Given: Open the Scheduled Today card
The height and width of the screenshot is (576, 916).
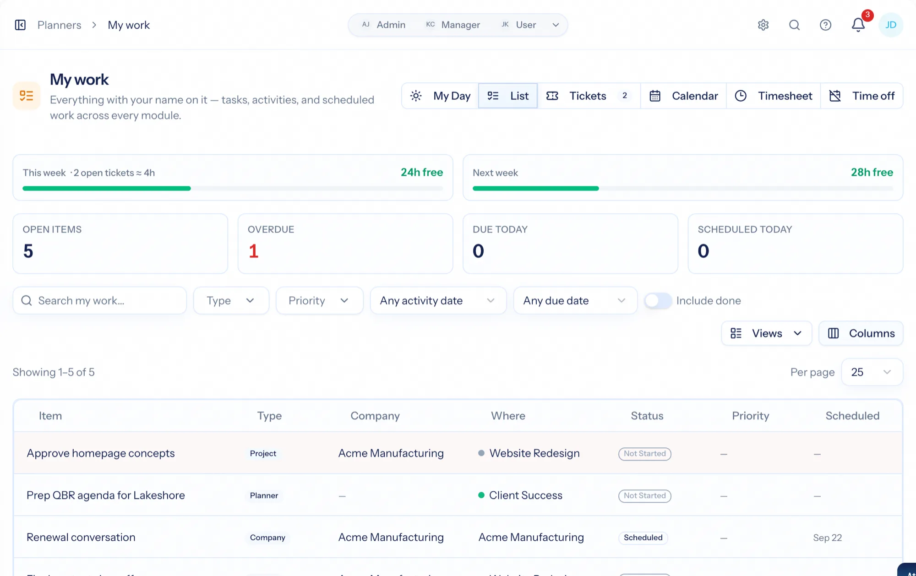Looking at the screenshot, I should 796,244.
